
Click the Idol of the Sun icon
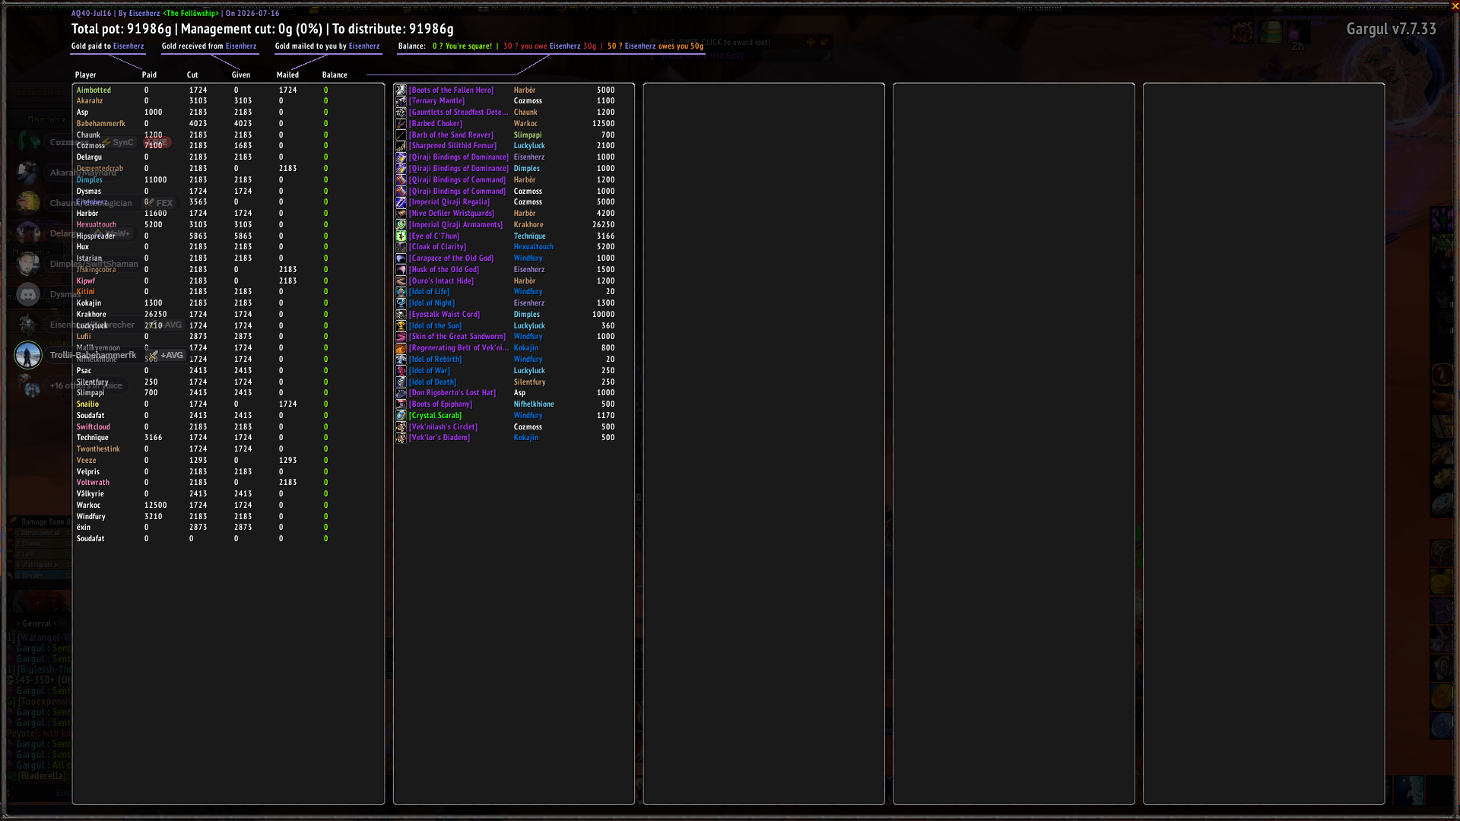(x=401, y=325)
